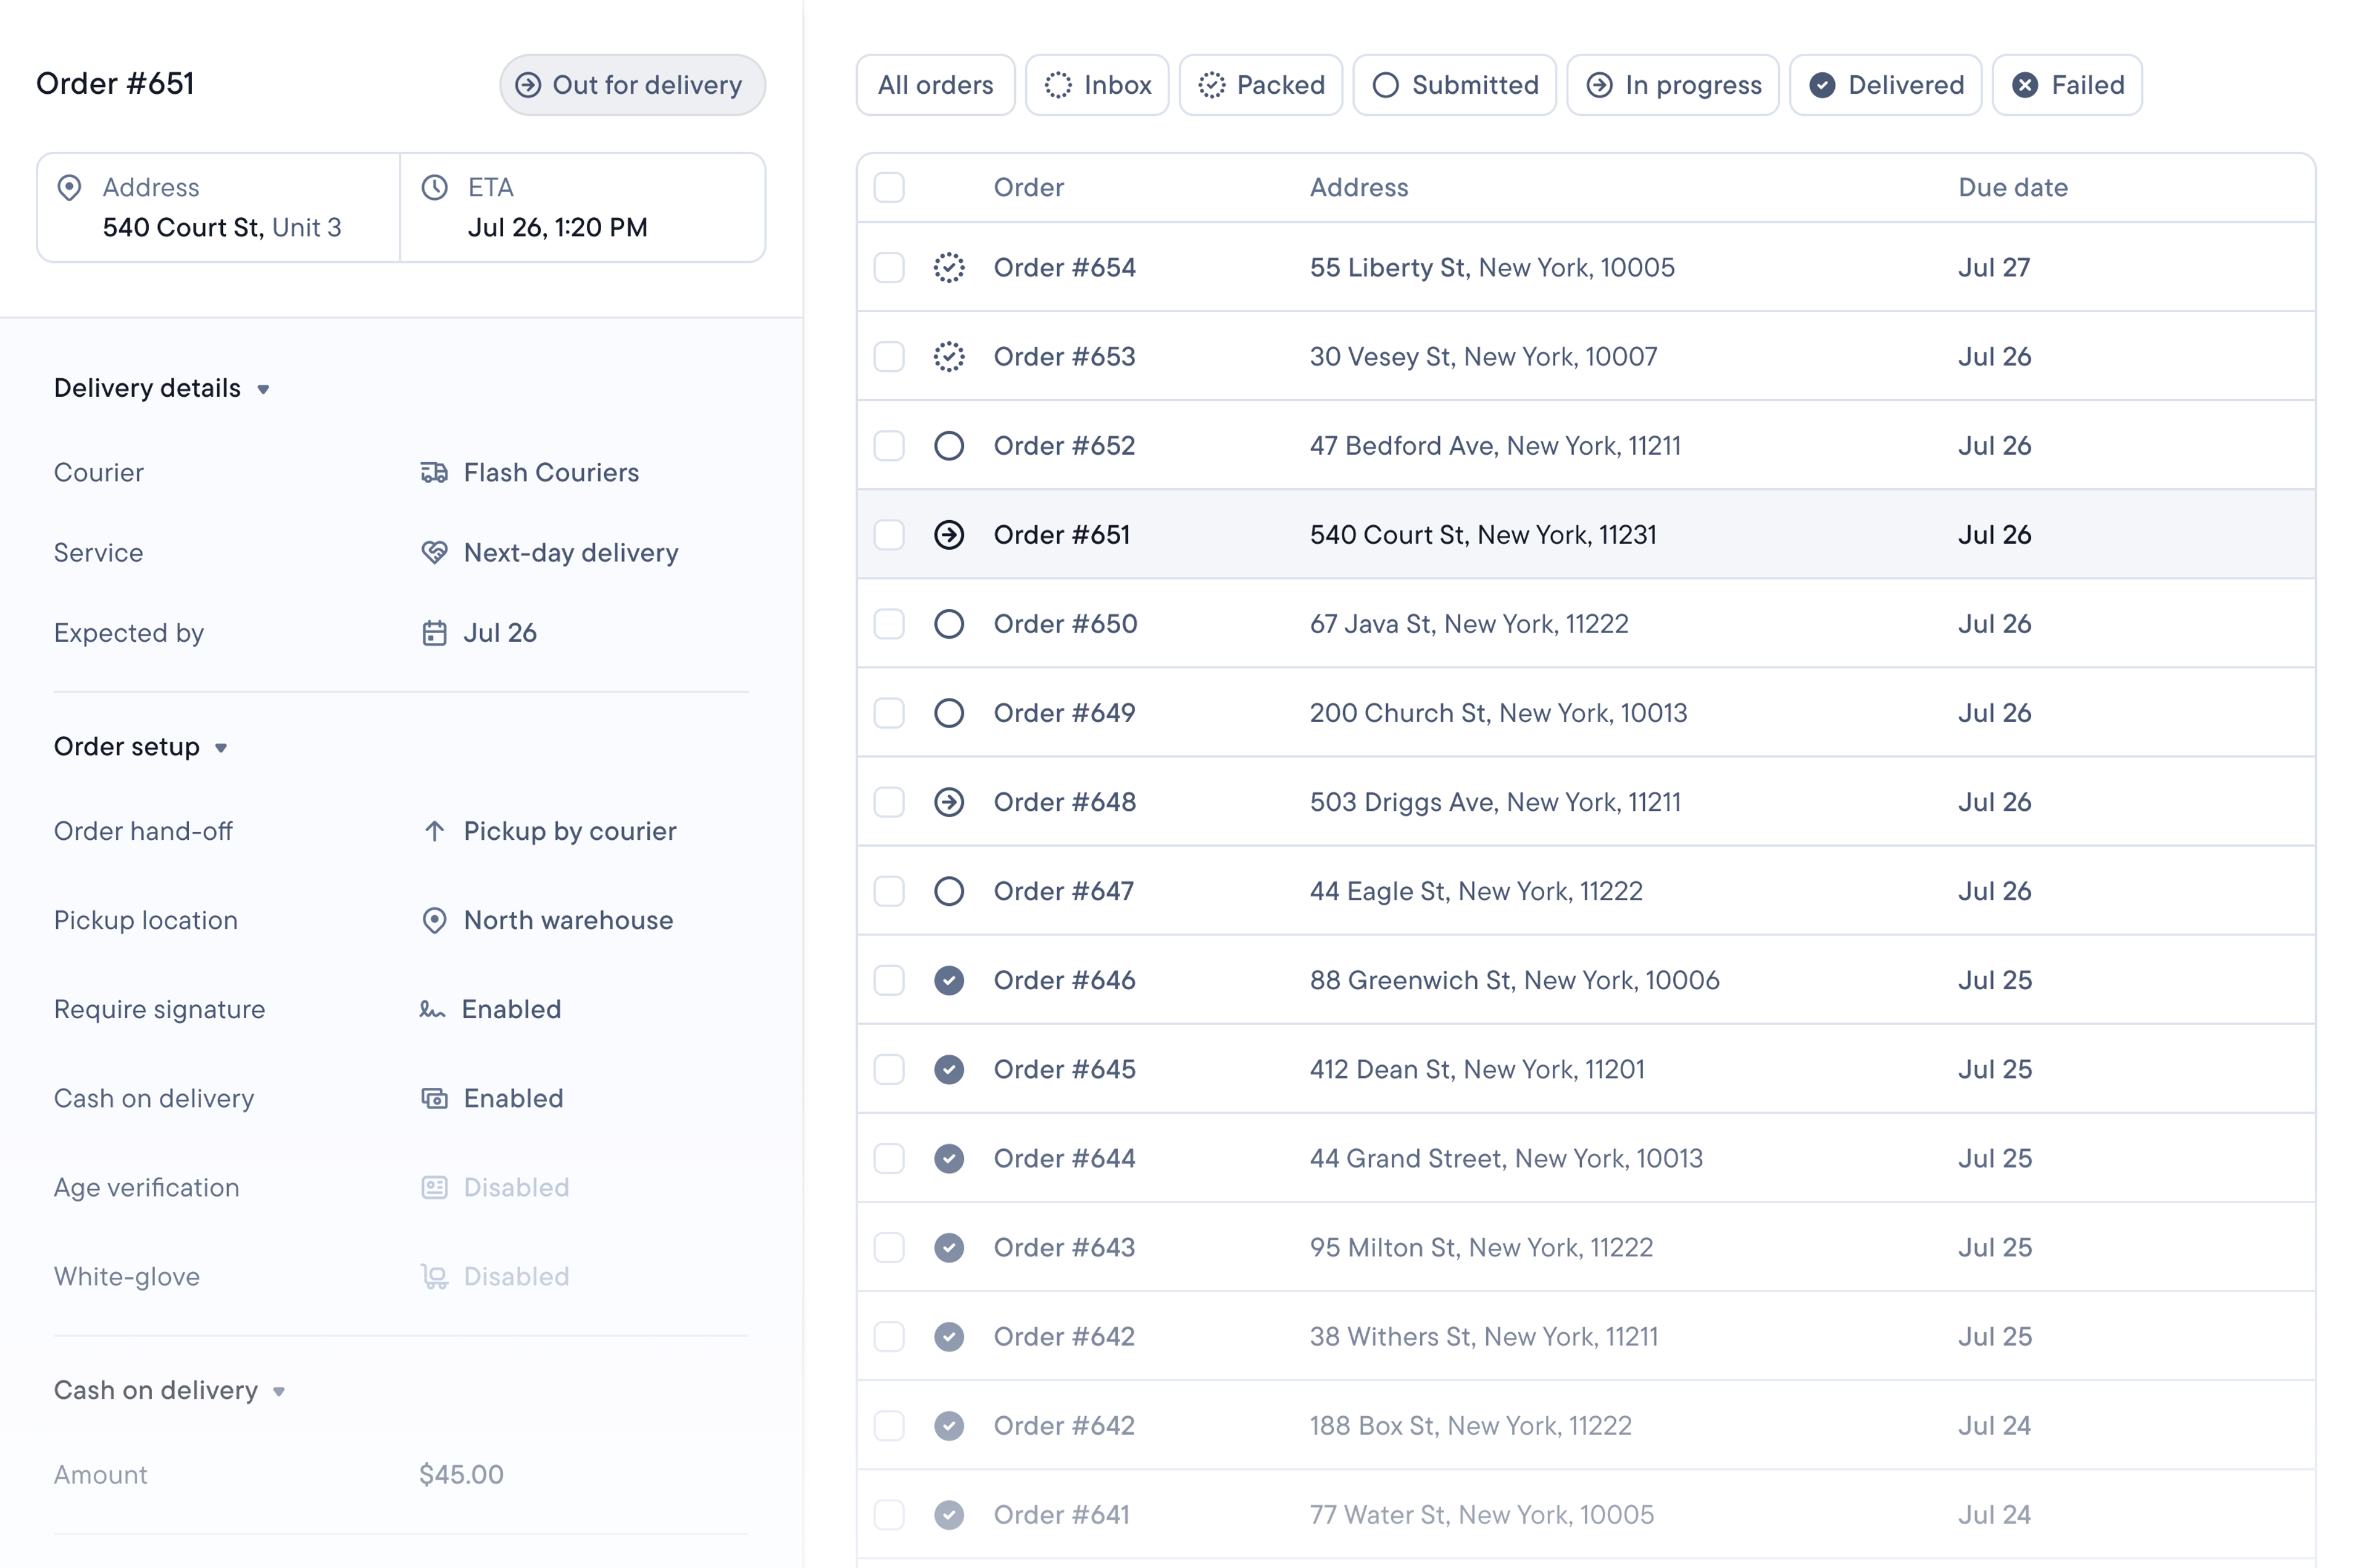2370x1568 pixels.
Task: Mark the checkbox for Order #644
Action: (x=889, y=1158)
